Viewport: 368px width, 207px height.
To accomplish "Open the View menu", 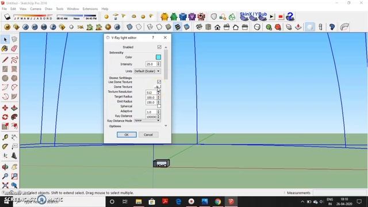I will (x=23, y=9).
